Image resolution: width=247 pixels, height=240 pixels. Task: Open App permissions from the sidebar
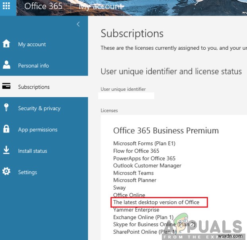[37, 130]
